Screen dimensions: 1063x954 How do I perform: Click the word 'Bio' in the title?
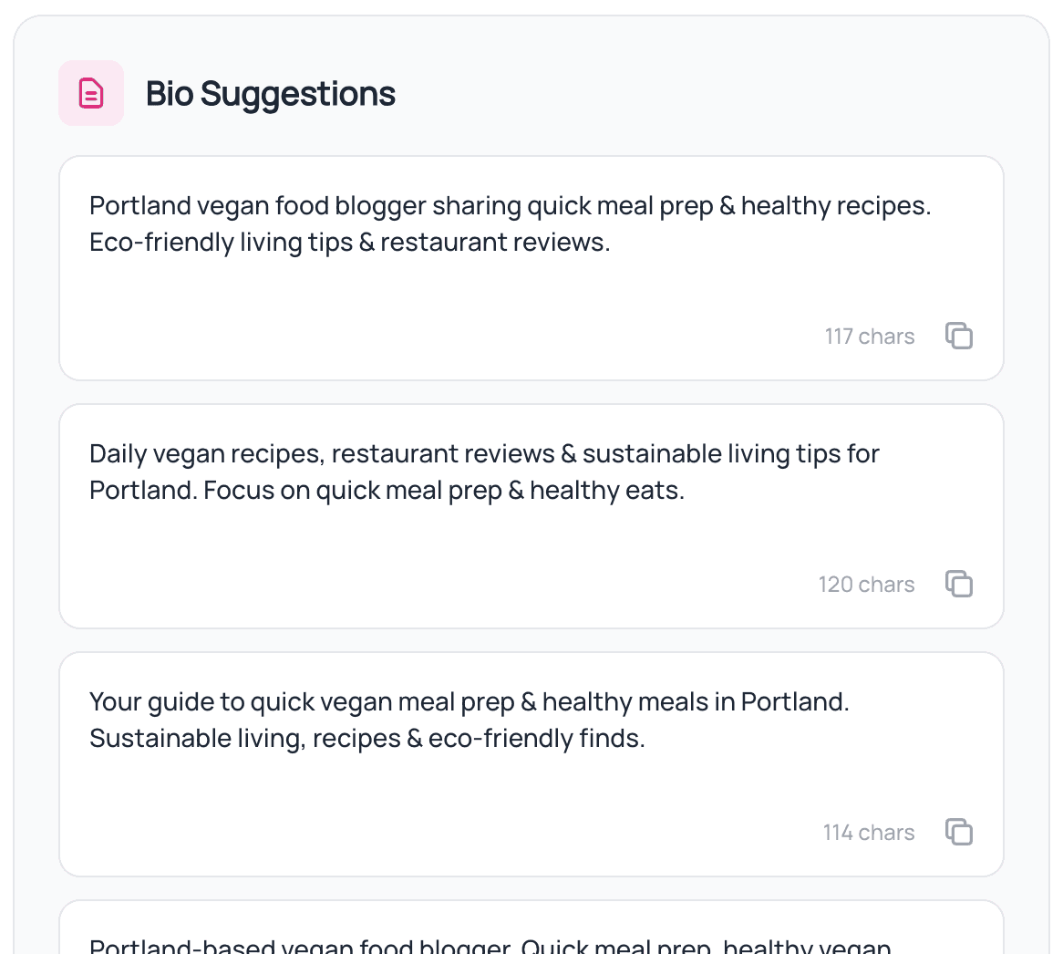(x=170, y=94)
